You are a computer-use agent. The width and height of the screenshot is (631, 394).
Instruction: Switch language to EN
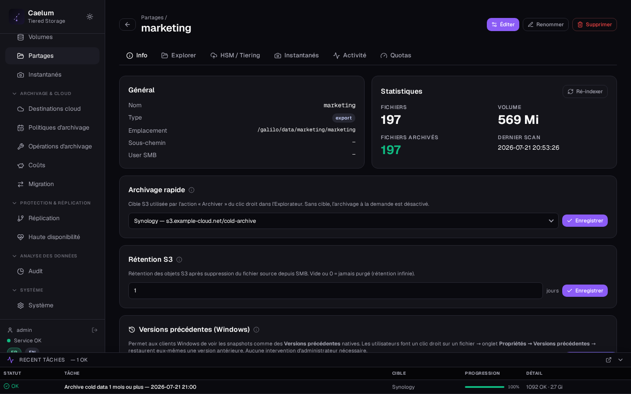[x=32, y=351]
